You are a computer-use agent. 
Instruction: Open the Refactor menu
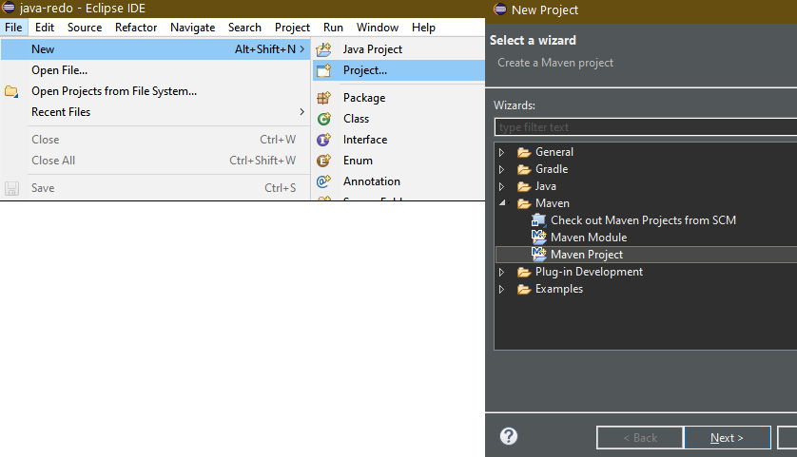click(x=136, y=28)
